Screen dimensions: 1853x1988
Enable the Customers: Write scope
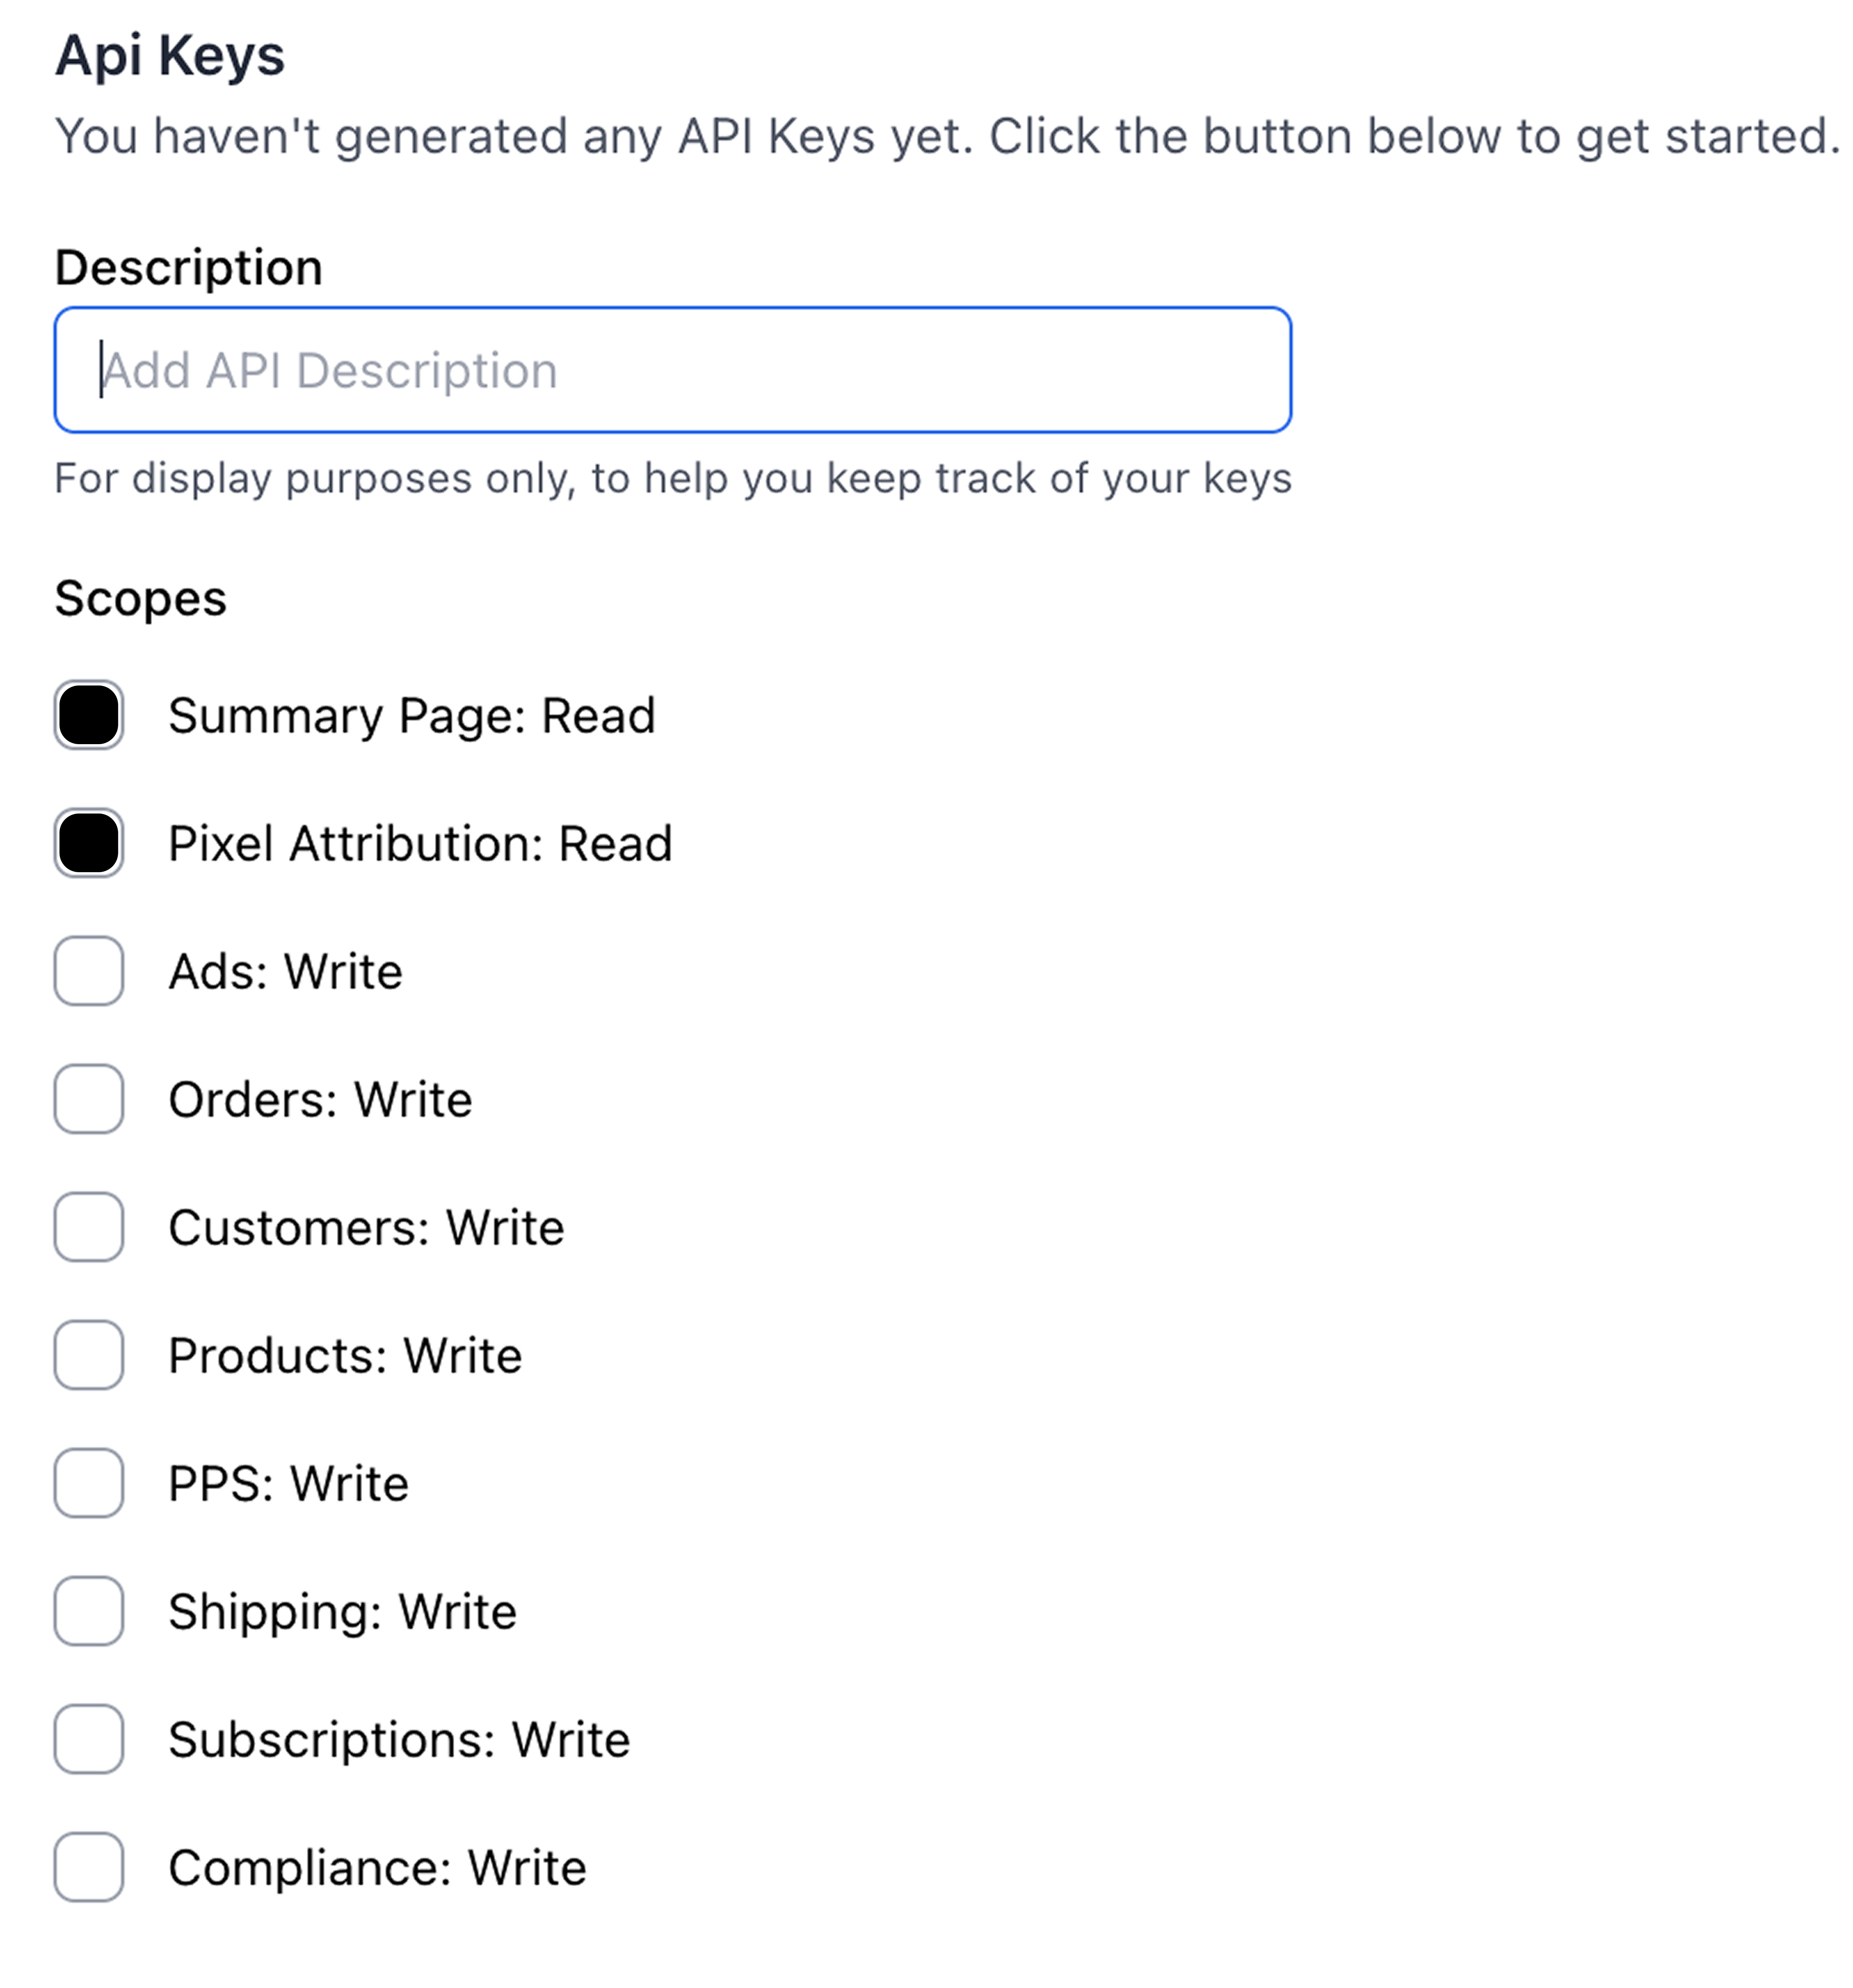89,1227
